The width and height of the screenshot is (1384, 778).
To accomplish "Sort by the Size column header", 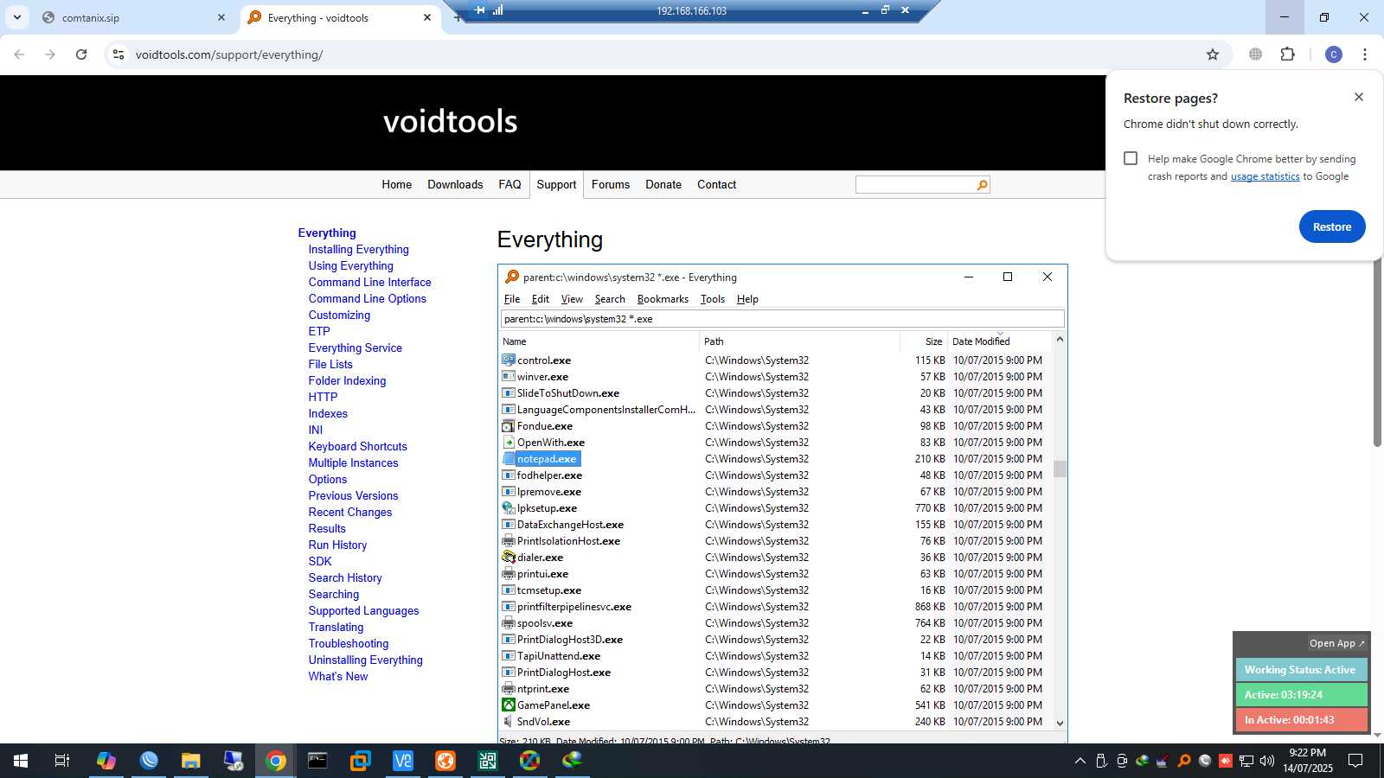I will pos(924,341).
